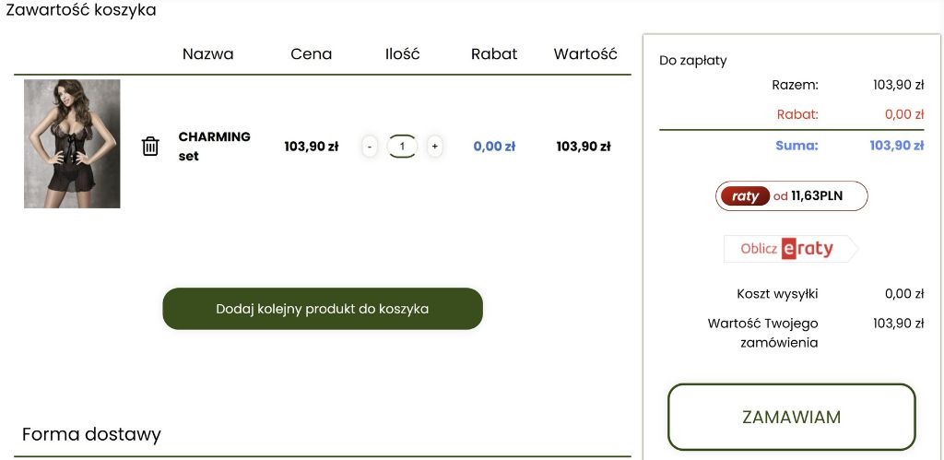The width and height of the screenshot is (944, 460).
Task: Click the red raty pill icon
Action: click(x=745, y=196)
